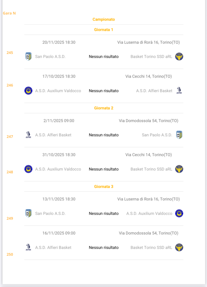207x287 pixels.
Task: Select Alfieri Basket logo in match 246
Action: point(179,91)
